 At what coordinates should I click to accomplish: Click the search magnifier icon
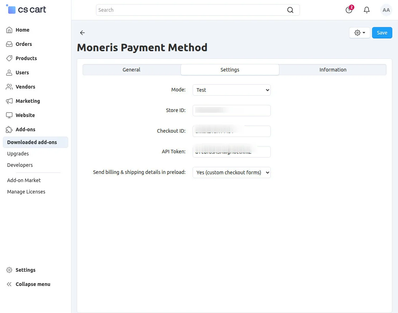tap(290, 10)
